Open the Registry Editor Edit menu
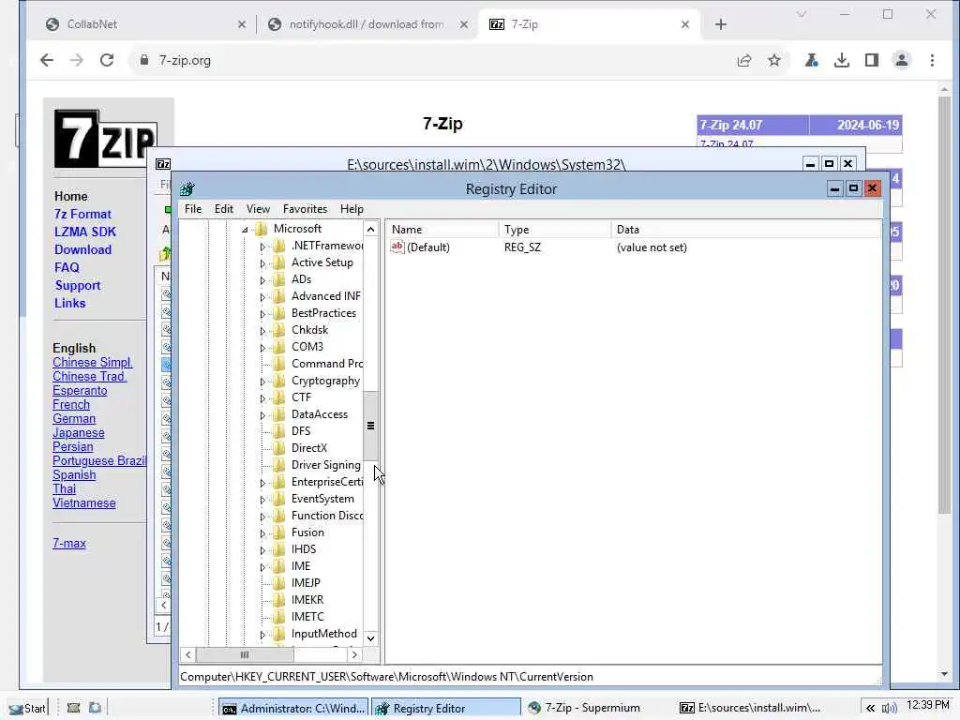The height and width of the screenshot is (720, 960). click(223, 209)
